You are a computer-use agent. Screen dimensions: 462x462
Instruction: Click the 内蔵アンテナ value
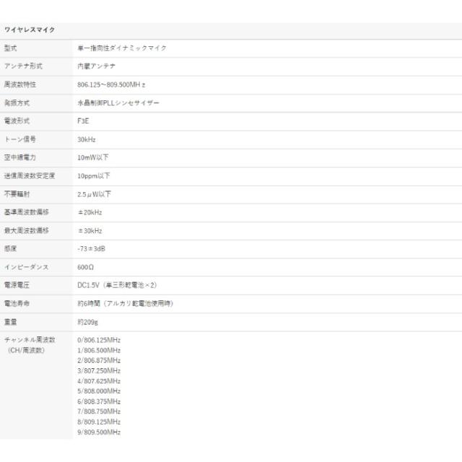96,66
